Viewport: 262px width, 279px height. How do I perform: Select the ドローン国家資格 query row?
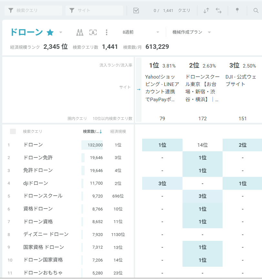pos(43,260)
